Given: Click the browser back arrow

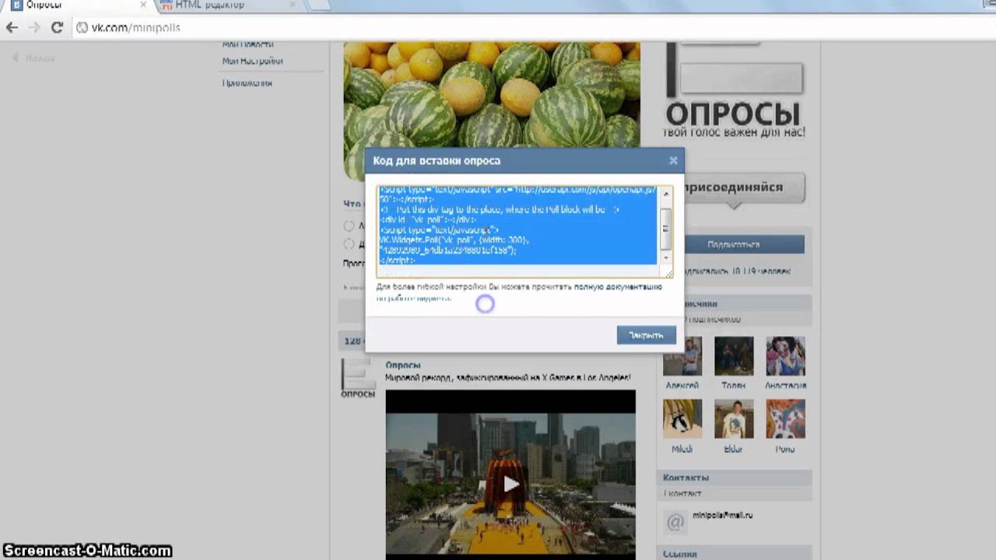Looking at the screenshot, I should click(12, 27).
